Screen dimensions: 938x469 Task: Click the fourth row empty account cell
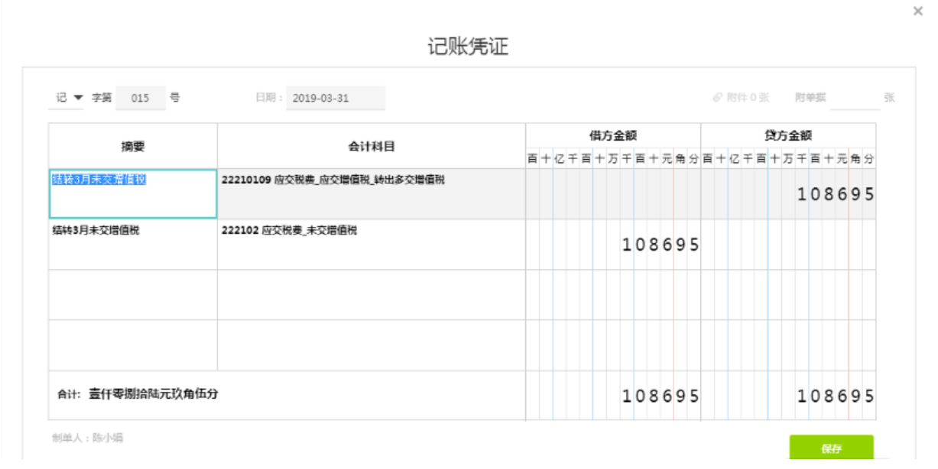[371, 345]
